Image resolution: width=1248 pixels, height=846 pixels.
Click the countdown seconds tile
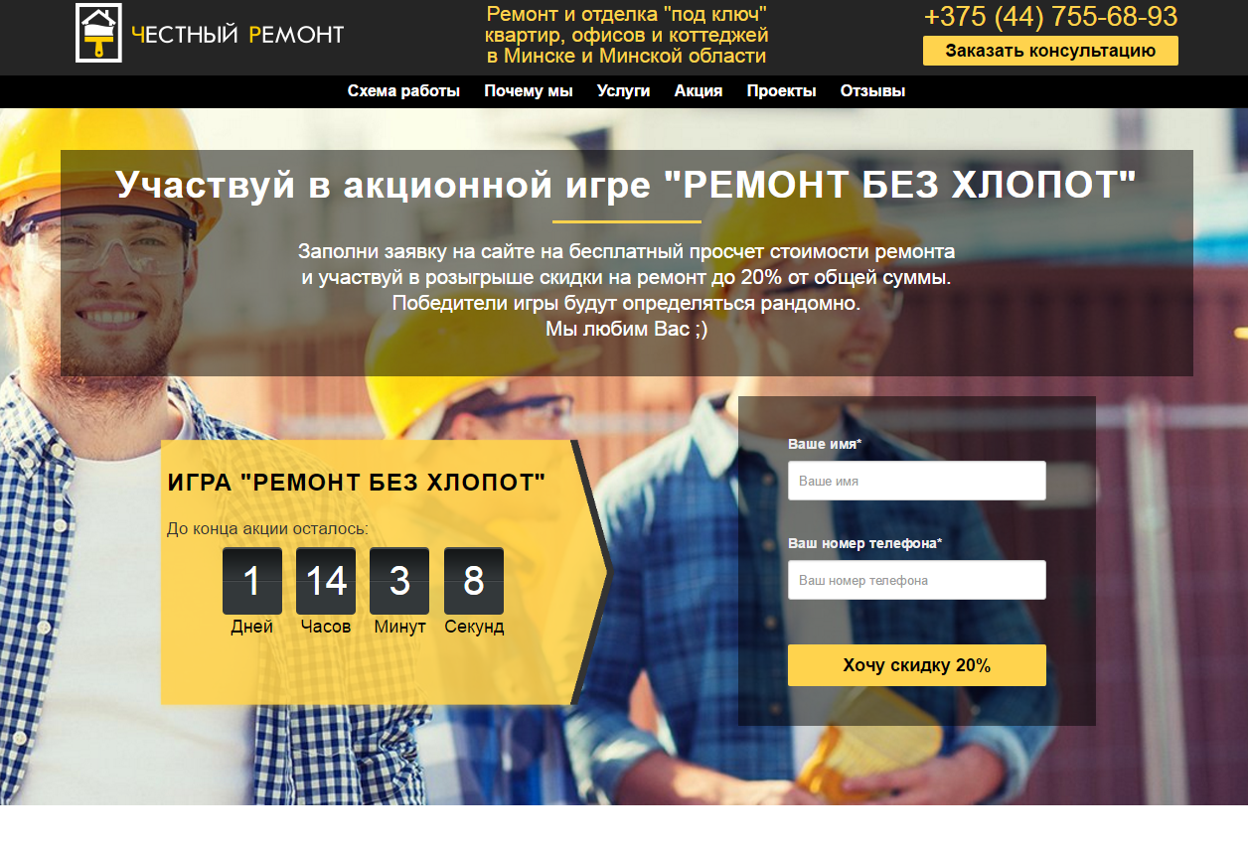(x=474, y=581)
